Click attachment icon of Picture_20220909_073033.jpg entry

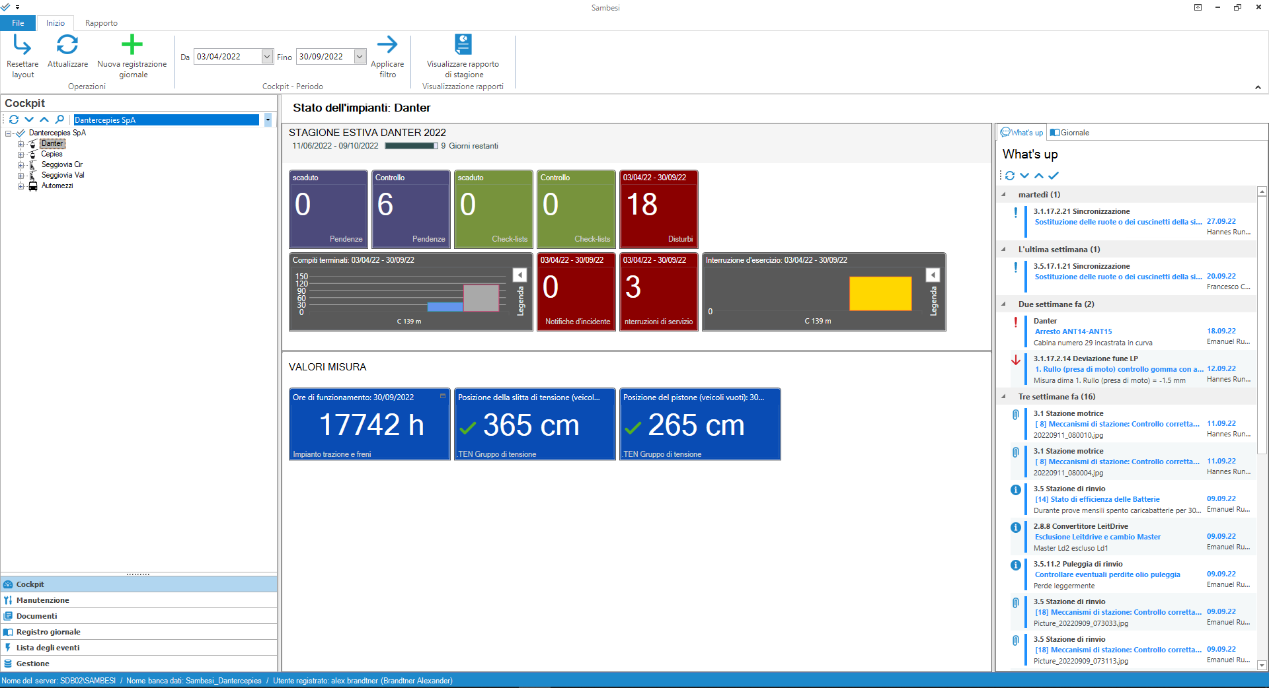point(1016,603)
